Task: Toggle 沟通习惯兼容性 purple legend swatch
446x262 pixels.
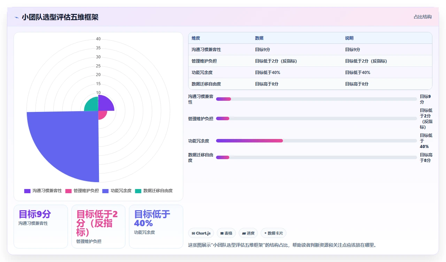Action: coord(27,191)
